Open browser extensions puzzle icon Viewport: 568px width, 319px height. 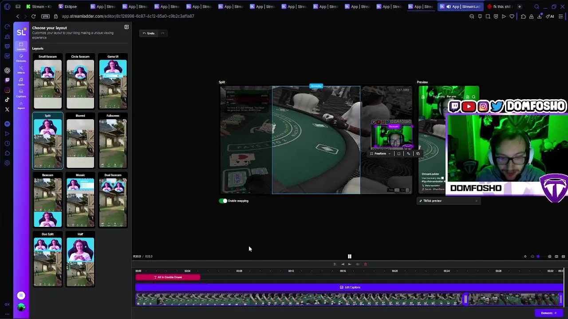pos(523,16)
